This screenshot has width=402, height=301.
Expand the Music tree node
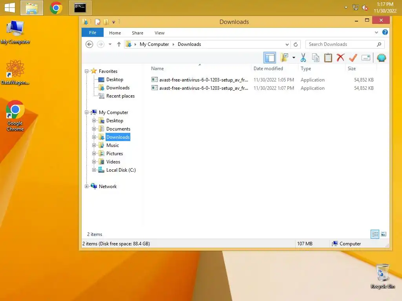pos(94,145)
